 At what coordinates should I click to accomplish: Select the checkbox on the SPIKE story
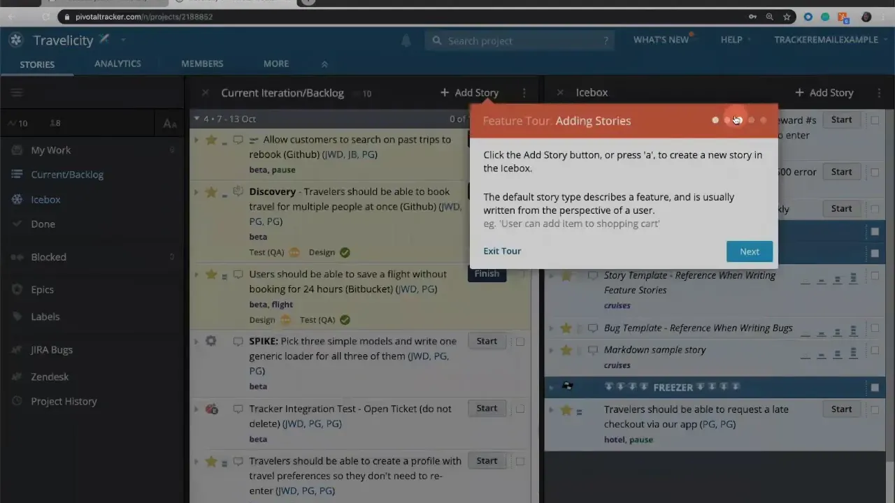pyautogui.click(x=520, y=341)
